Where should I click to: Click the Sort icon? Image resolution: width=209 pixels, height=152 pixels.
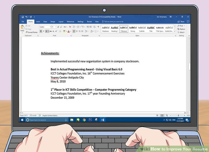point(94,27)
